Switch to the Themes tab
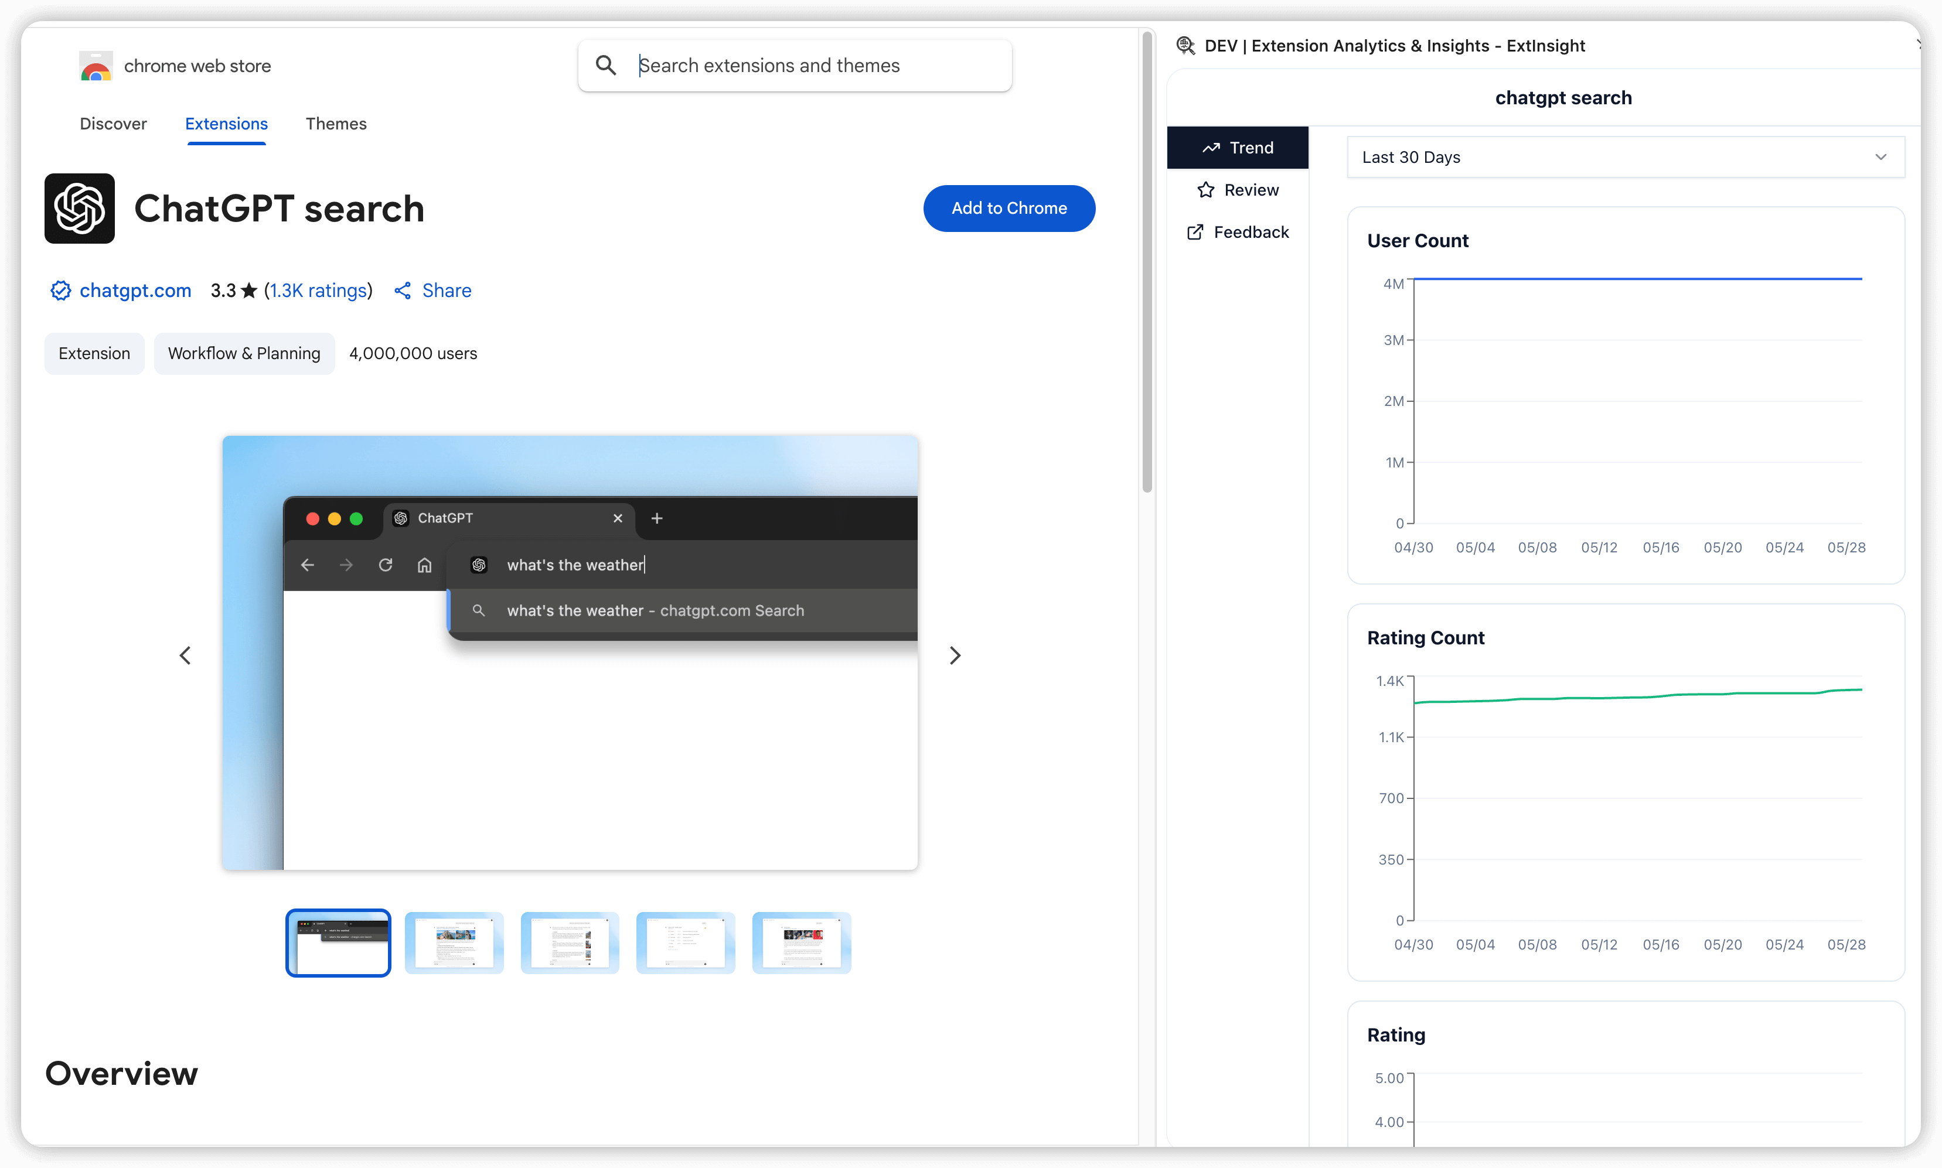 [336, 124]
